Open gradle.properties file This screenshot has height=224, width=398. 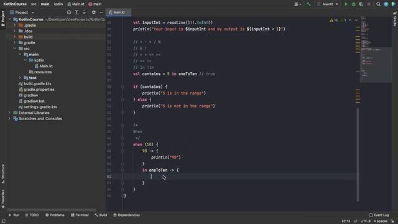(x=37, y=90)
